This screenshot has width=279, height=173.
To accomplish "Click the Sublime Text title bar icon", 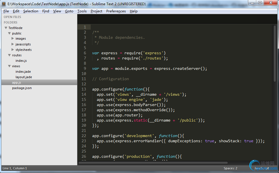I will 3,4.
